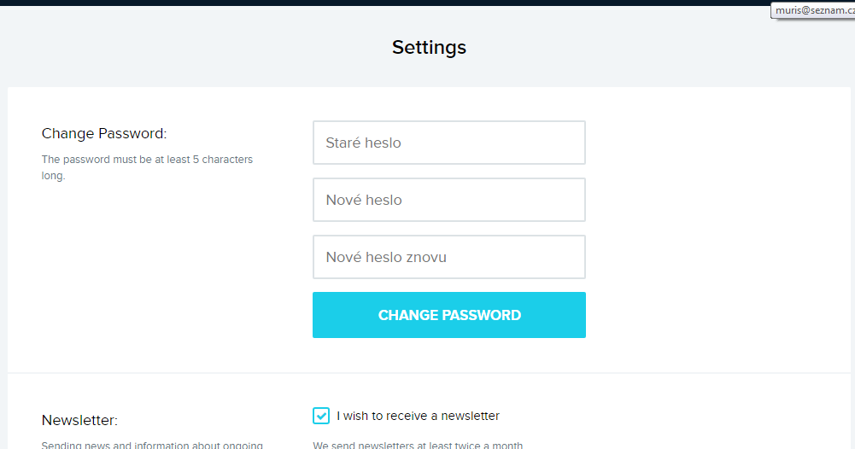
Task: Click the Staré heslo password field
Action: point(448,143)
